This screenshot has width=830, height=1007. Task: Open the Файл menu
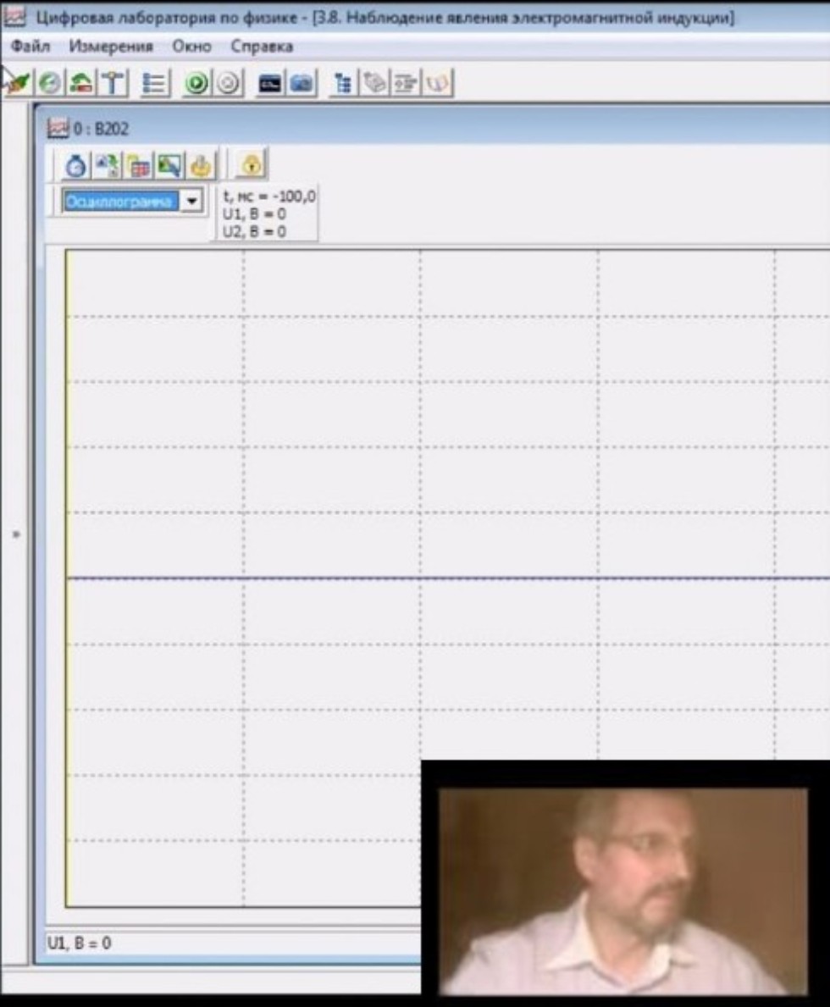[31, 47]
